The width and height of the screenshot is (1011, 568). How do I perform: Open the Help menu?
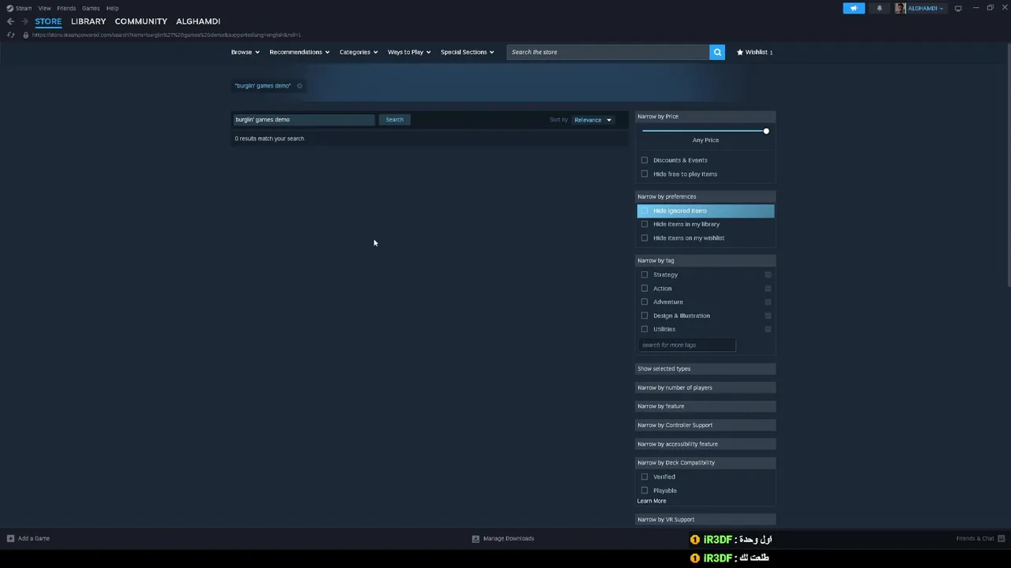click(112, 8)
